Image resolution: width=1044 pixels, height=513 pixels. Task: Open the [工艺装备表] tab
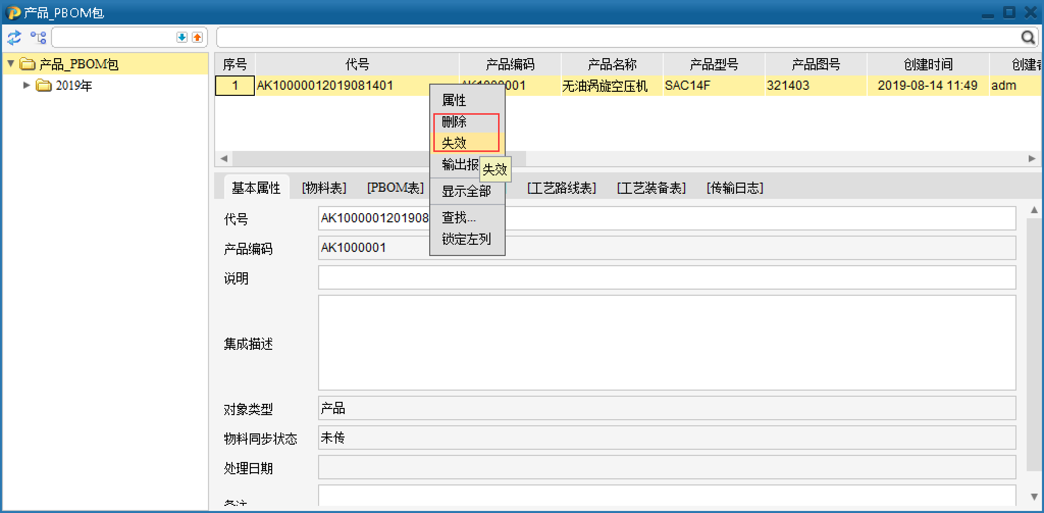[651, 188]
